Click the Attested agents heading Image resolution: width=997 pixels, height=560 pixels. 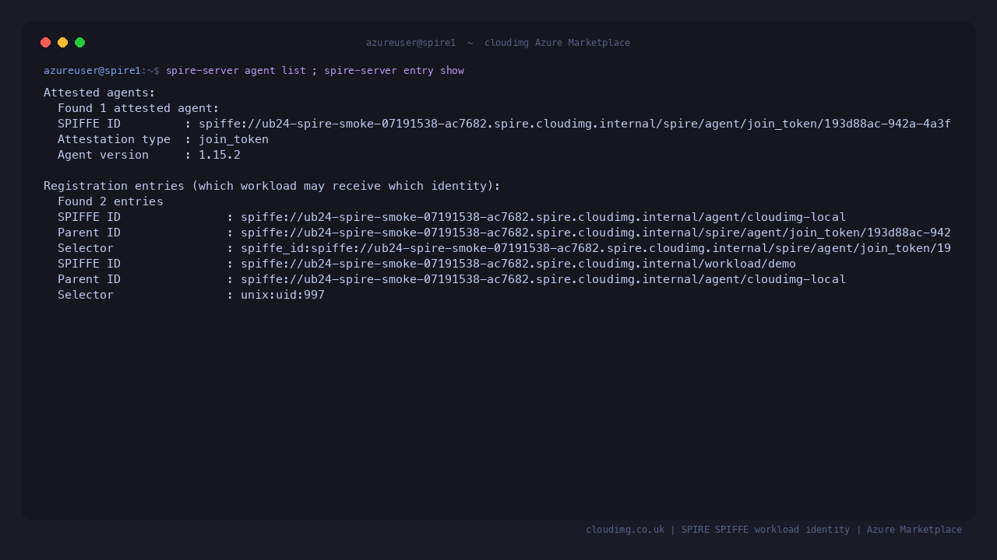[x=100, y=93]
